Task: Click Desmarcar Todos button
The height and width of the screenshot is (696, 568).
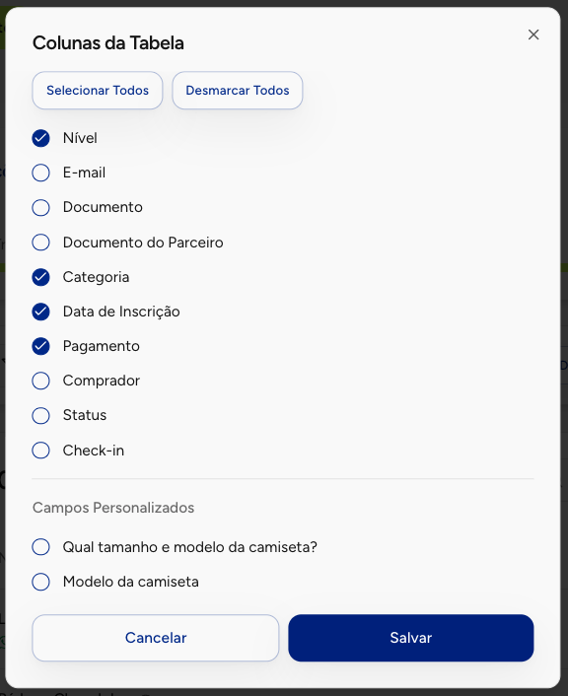Action: (x=237, y=90)
